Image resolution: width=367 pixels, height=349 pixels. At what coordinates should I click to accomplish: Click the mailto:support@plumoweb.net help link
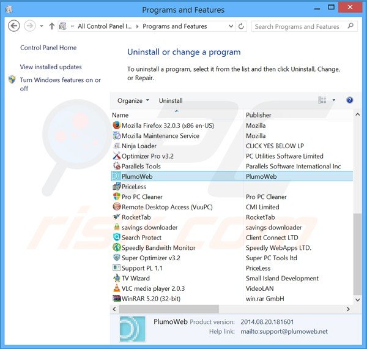[284, 331]
